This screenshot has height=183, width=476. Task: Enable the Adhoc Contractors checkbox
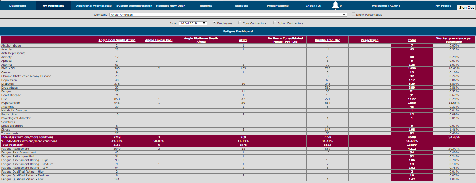pos(275,23)
